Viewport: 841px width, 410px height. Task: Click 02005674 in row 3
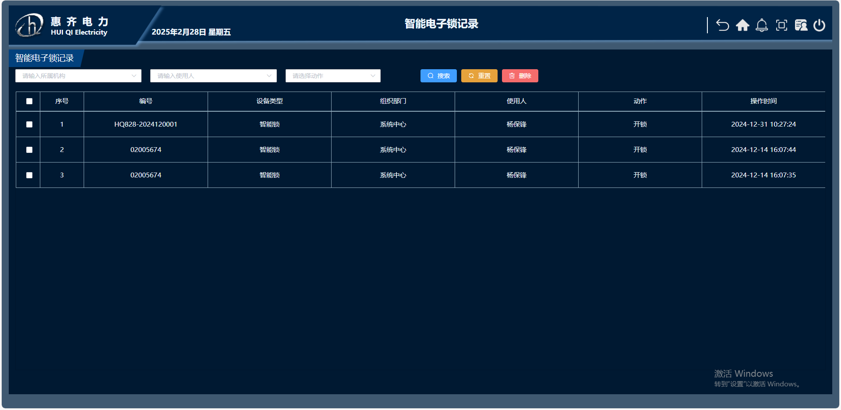pos(146,175)
